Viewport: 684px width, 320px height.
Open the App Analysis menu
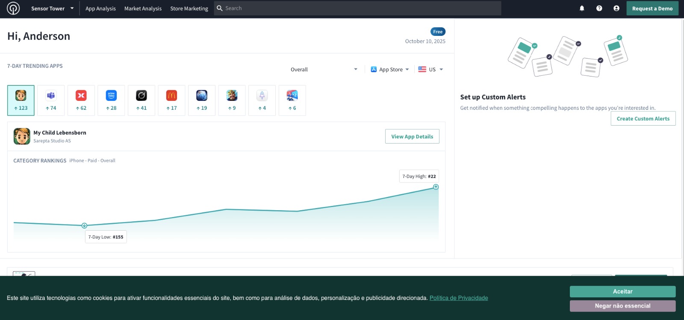coord(100,9)
